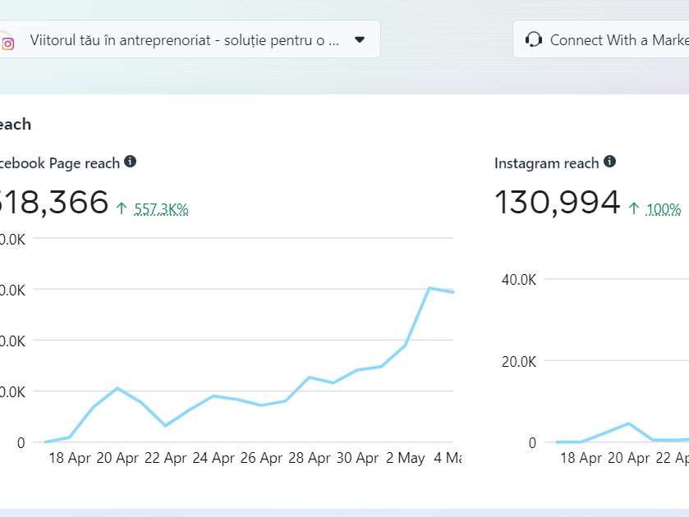Open the Instagram reach info icon

(x=609, y=162)
